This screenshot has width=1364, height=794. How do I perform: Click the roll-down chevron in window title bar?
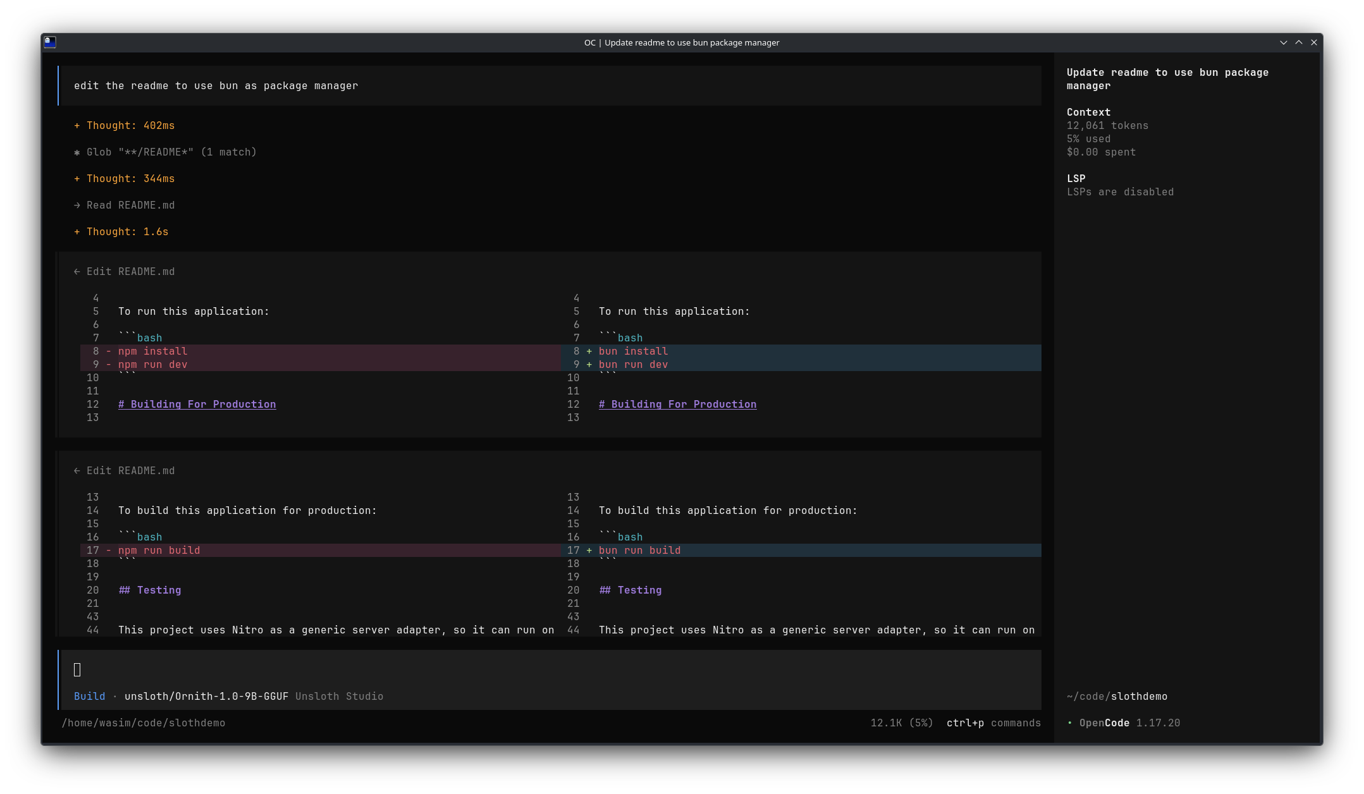coord(1283,42)
